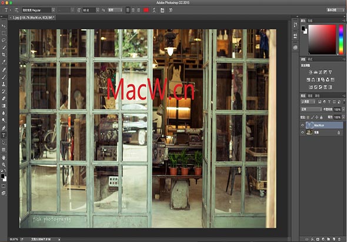The width and height of the screenshot is (347, 242).
Task: Select the Dodge tool
Action: 4,120
